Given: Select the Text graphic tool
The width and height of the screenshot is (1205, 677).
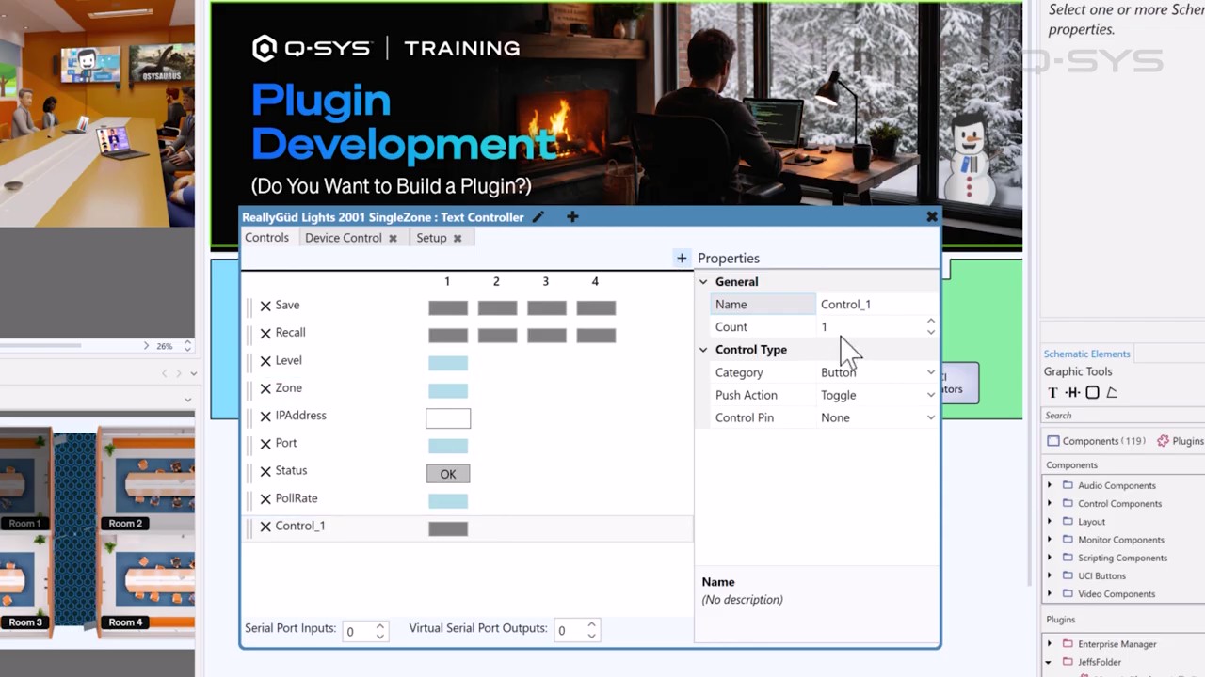Looking at the screenshot, I should 1052,392.
